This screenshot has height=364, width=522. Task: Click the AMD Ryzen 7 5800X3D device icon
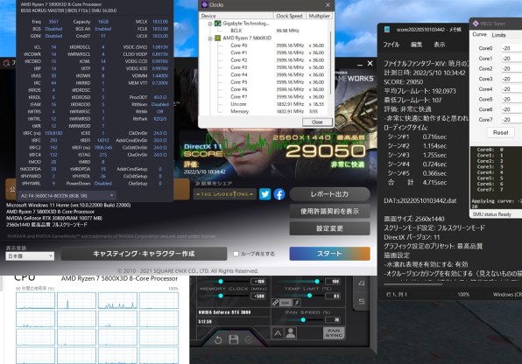click(x=218, y=38)
